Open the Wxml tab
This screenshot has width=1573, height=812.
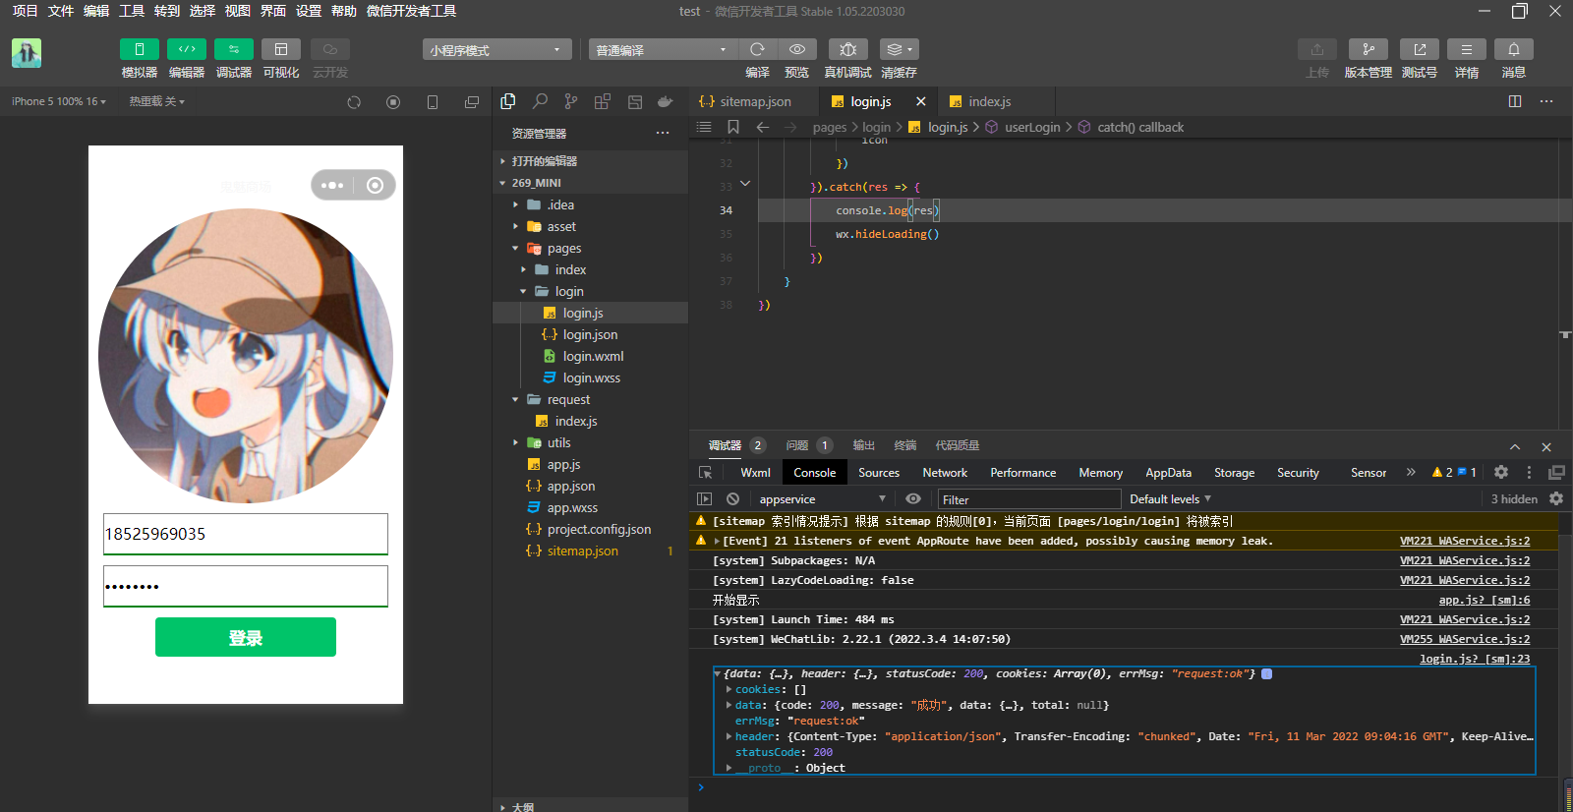[755, 473]
